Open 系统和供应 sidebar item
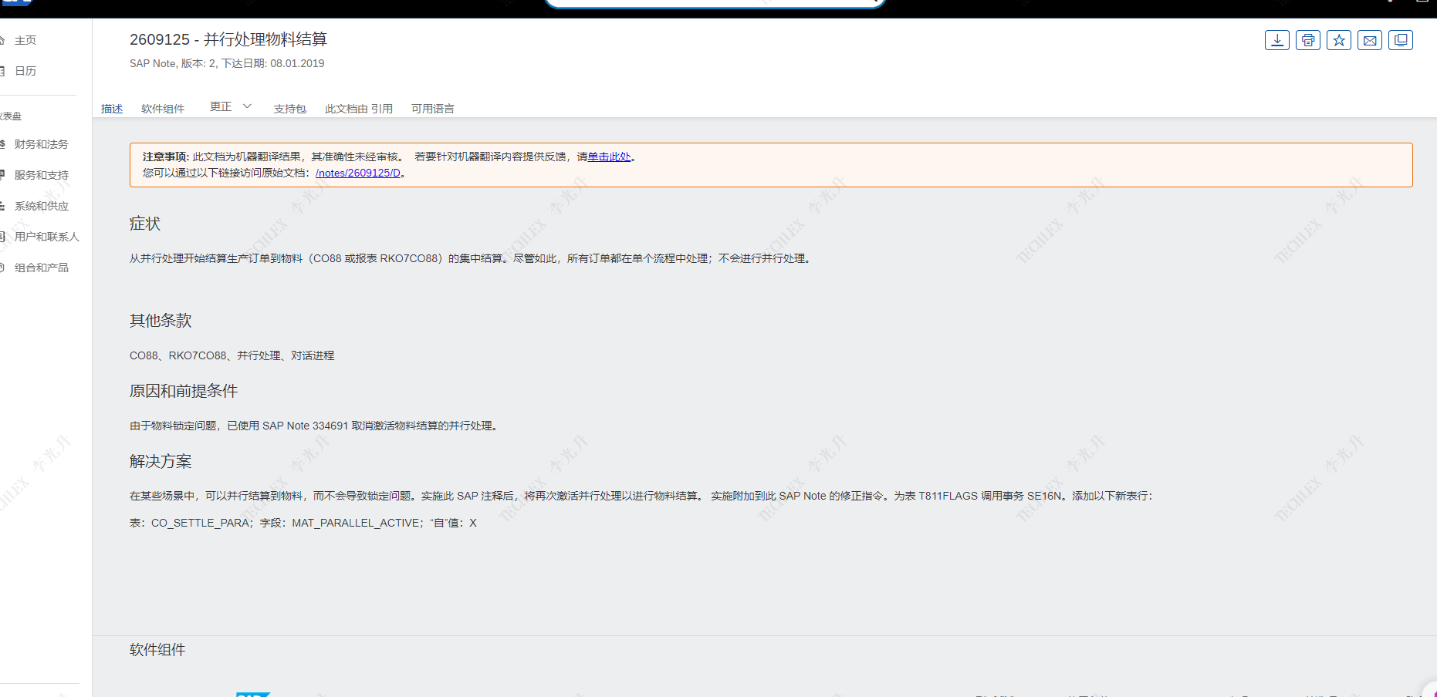Viewport: 1437px width, 697px height. [x=42, y=206]
